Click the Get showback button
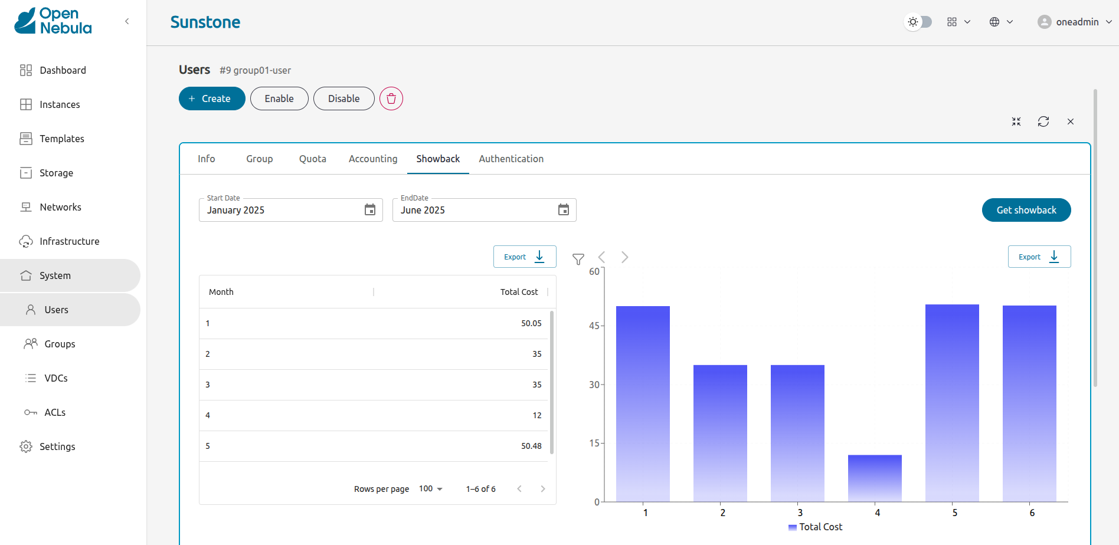 tap(1026, 210)
